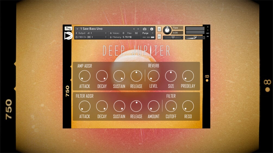Viewport: 273px width, 153px height.
Task: Open the snapshot camera icon
Action: point(145,29)
